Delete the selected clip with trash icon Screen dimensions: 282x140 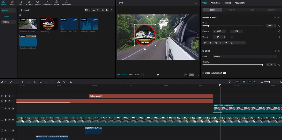(41, 82)
